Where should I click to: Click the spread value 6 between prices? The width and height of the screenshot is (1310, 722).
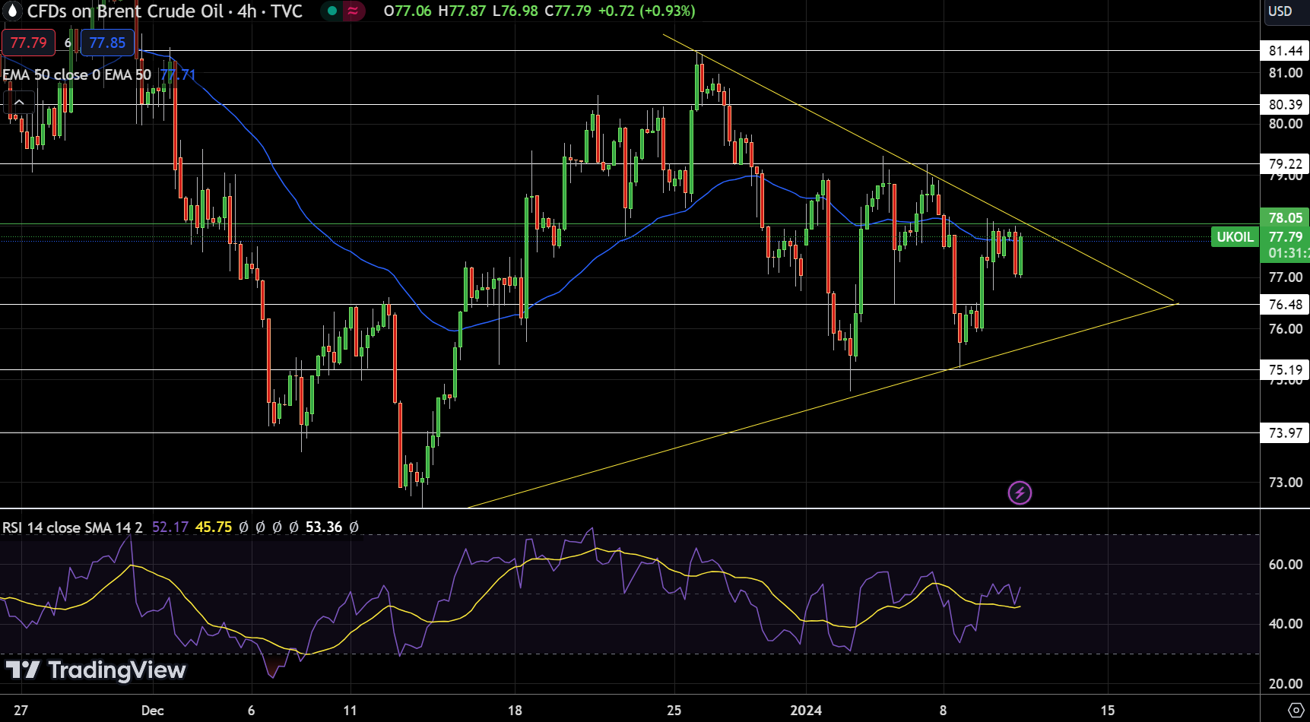(x=68, y=43)
